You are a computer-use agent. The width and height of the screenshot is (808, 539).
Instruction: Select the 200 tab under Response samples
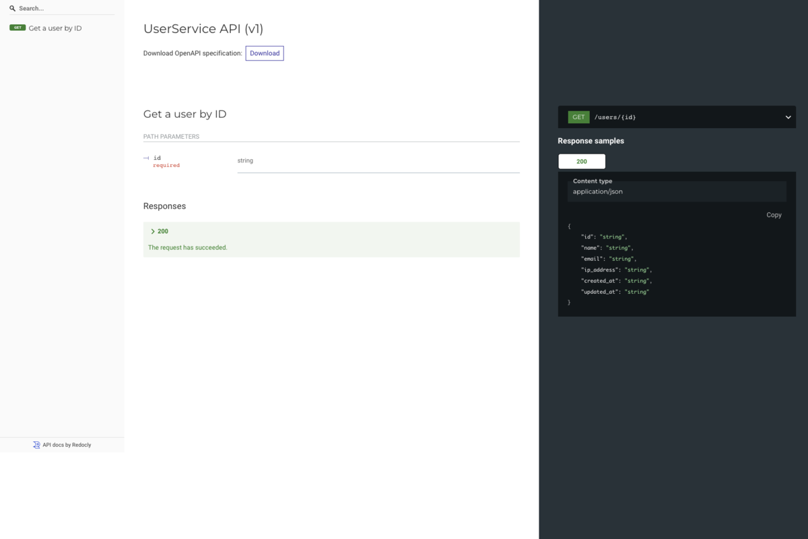coord(581,161)
